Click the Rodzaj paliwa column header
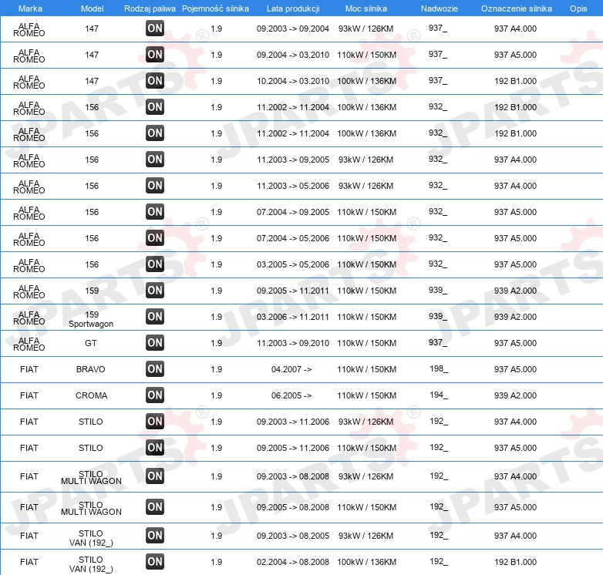Viewport: 603px width, 575px height. [150, 8]
